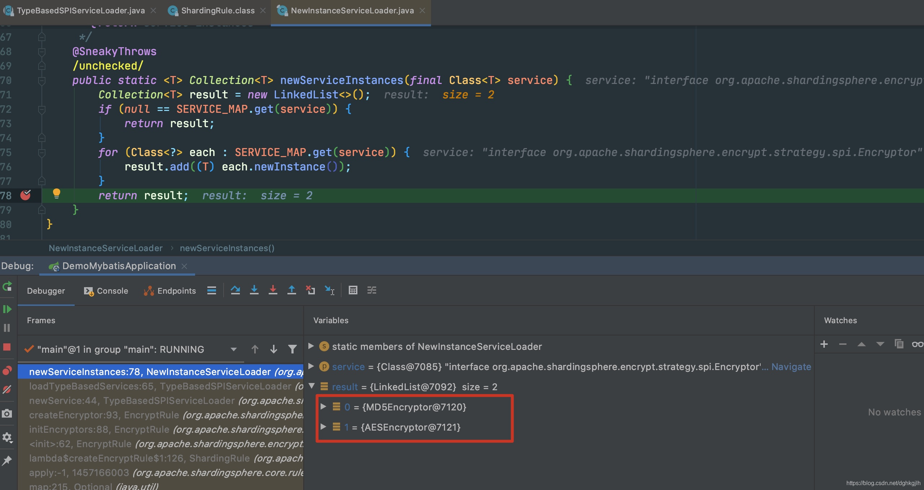
Task: Toggle the breakpoint on line 78
Action: 25,195
